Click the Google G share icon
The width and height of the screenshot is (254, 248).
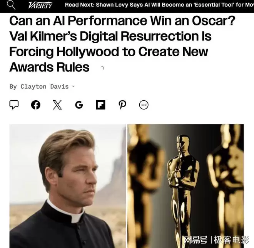[x=79, y=105]
